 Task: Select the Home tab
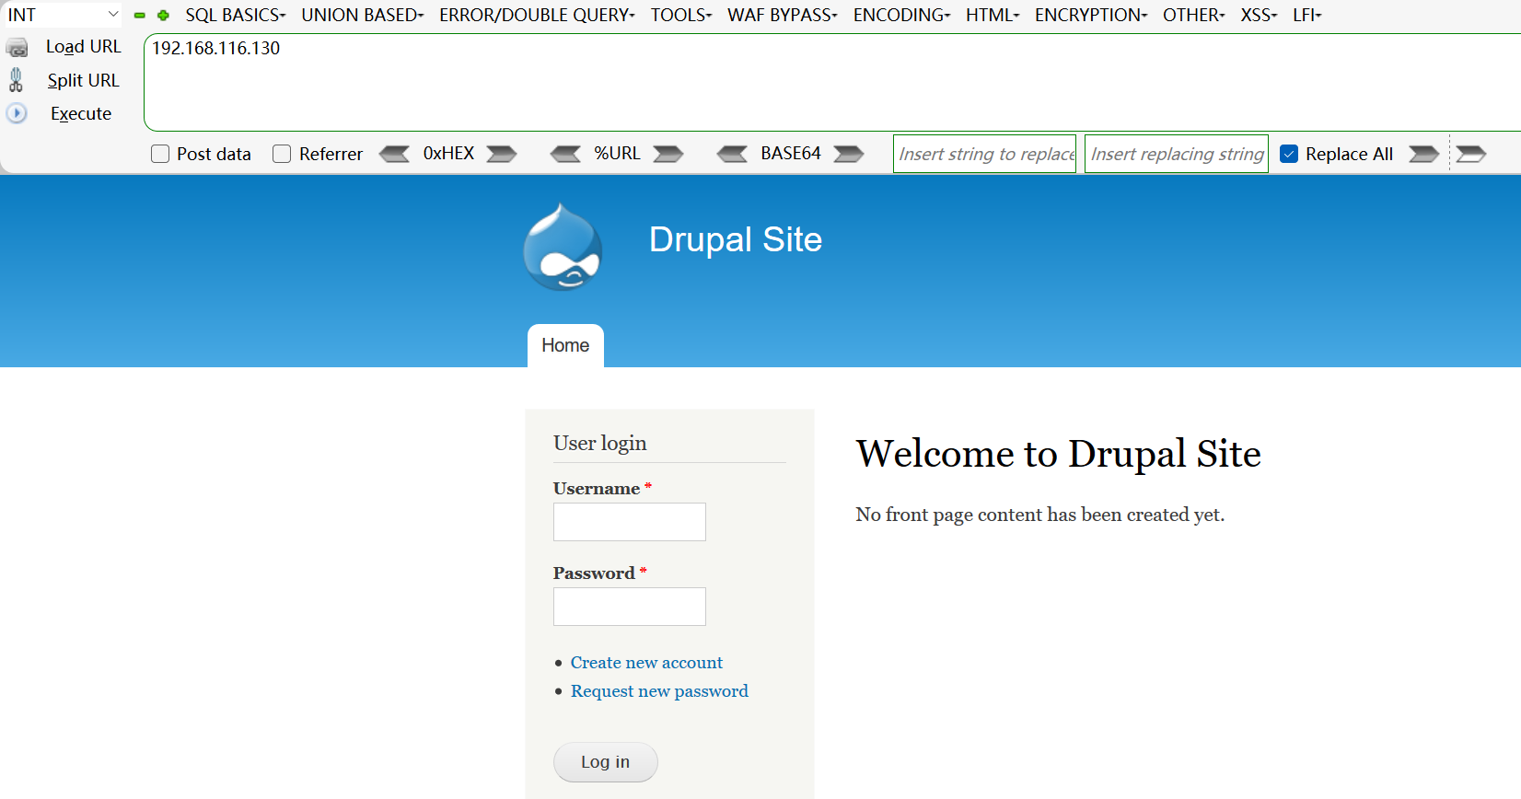(565, 346)
